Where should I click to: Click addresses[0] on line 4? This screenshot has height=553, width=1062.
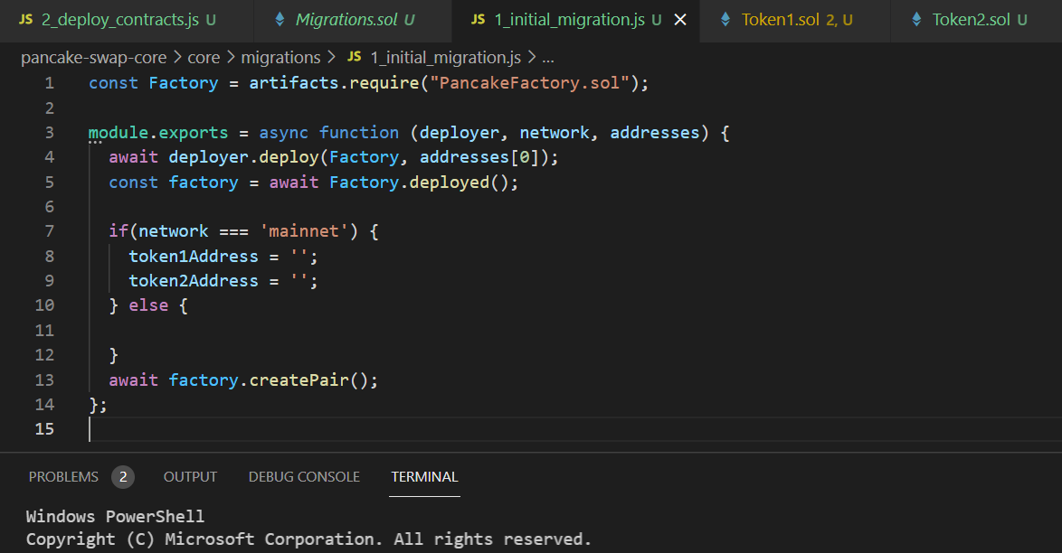point(479,158)
